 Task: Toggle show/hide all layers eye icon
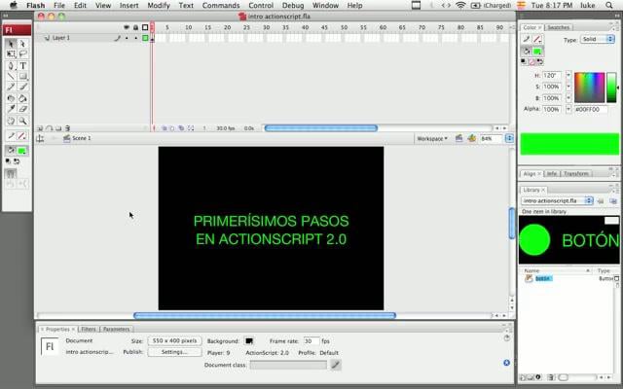[127, 27]
